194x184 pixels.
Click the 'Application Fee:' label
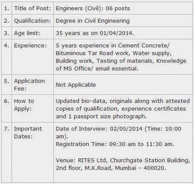(29, 85)
